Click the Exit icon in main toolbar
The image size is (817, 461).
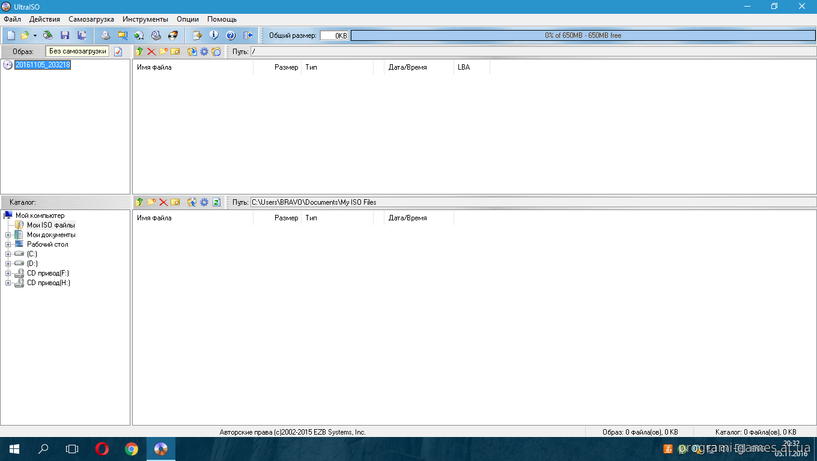(248, 35)
